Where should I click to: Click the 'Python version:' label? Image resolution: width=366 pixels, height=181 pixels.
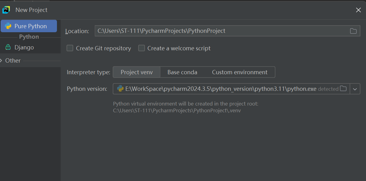click(x=87, y=89)
